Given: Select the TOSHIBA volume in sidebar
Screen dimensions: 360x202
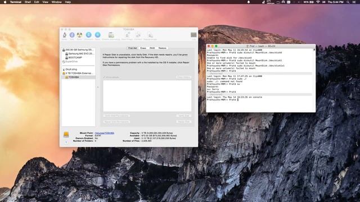Looking at the screenshot, I should (78, 77).
